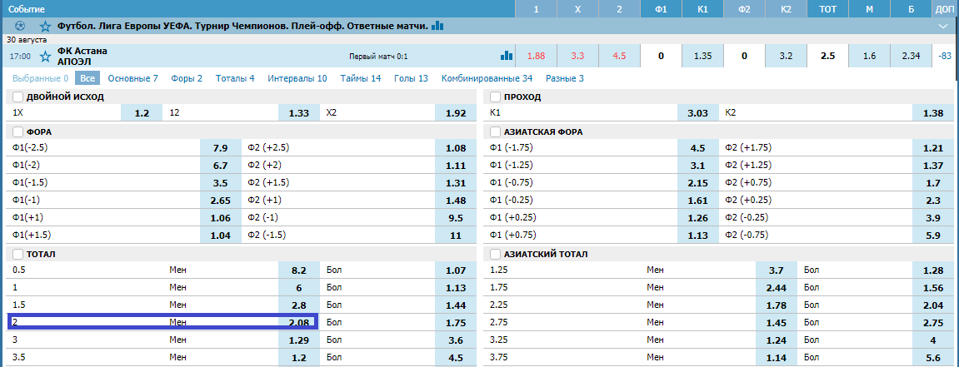The image size is (959, 367).
Task: Select total 3.5 under odds 1.2
Action: pyautogui.click(x=299, y=357)
